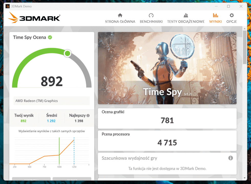251x184 pixels.
Task: Select the AMD Radeon Graphics device field
Action: click(x=51, y=100)
